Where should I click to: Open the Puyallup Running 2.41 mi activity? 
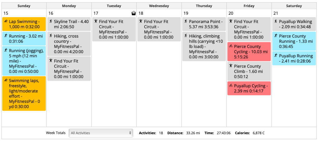click(x=295, y=58)
